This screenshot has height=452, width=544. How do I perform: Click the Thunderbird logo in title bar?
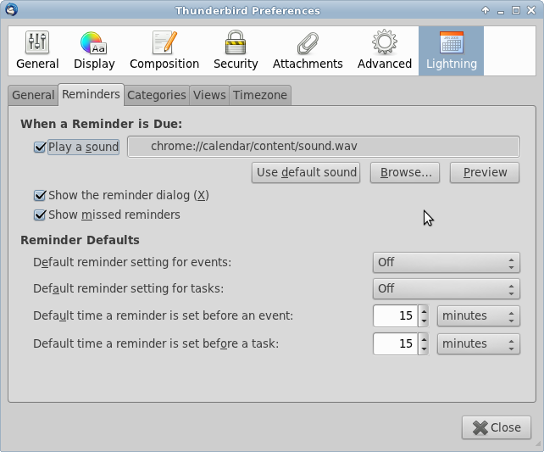[12, 9]
